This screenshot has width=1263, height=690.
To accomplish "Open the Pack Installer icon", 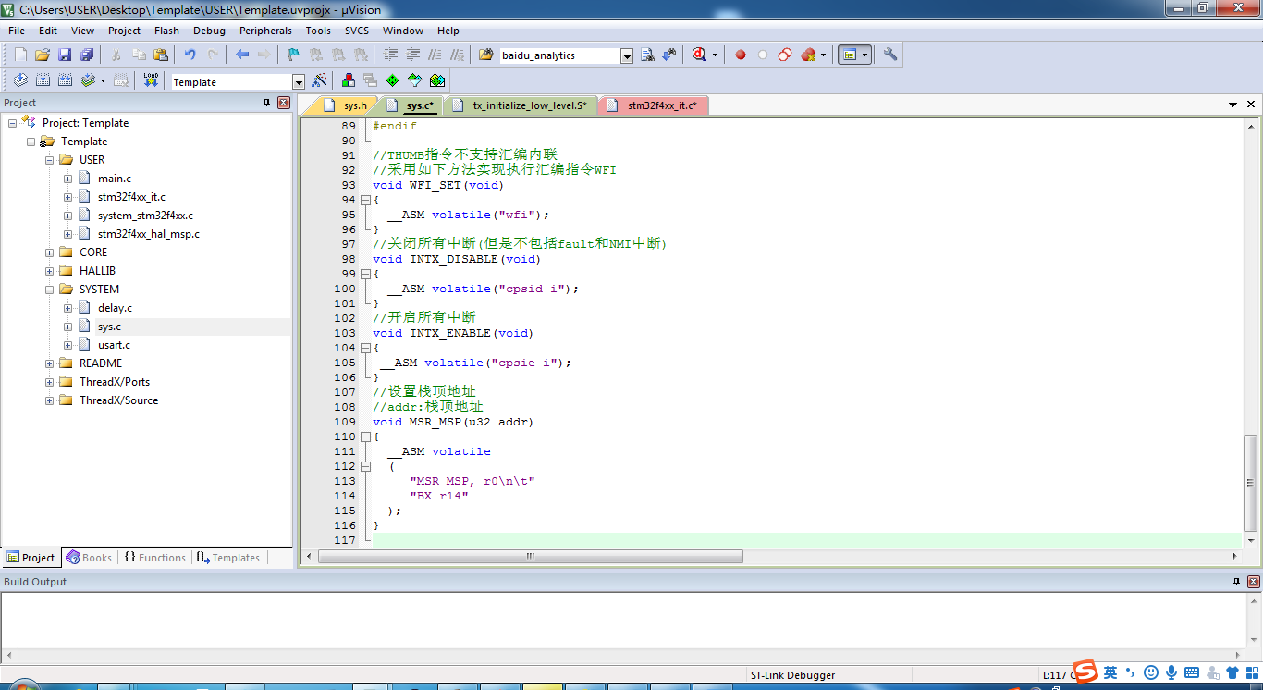I will (437, 80).
